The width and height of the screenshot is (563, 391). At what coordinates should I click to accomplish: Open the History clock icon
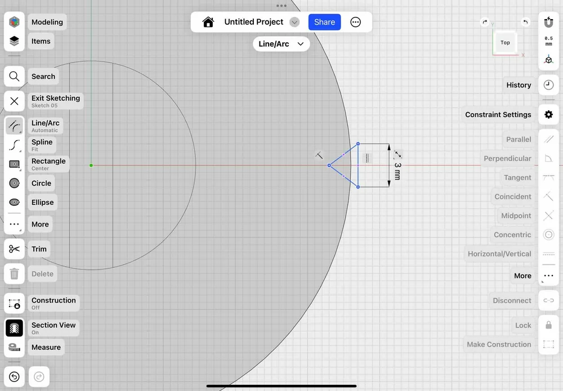click(x=548, y=85)
